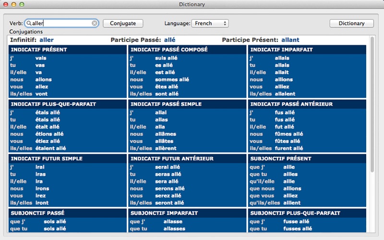Click inside the Verb search field
This screenshot has width=384, height=240.
pyautogui.click(x=62, y=23)
